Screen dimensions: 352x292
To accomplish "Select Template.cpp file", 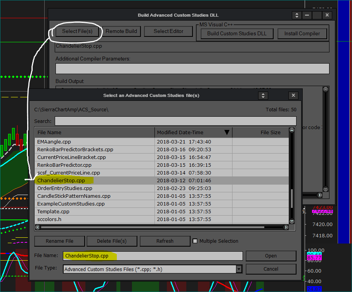I will [162, 211].
